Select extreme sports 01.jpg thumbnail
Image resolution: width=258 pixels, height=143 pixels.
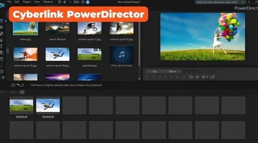[x=89, y=28]
